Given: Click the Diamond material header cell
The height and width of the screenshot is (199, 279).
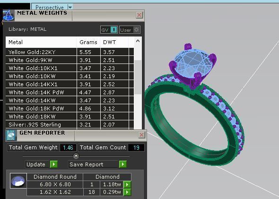Looking at the screenshot, I should pos(107,177).
